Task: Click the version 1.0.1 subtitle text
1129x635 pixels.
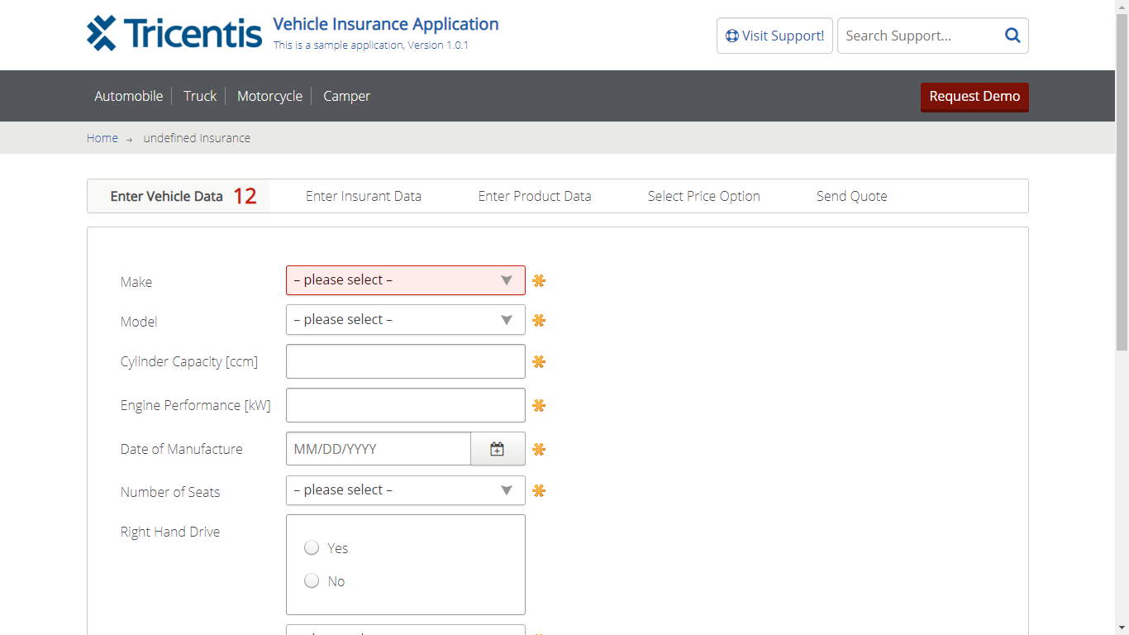Action: 371,45
